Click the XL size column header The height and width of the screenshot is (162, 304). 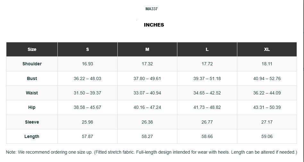[x=267, y=49]
